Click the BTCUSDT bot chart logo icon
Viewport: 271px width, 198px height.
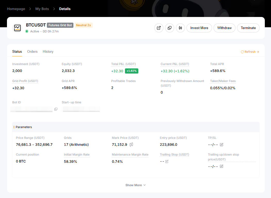(18, 28)
